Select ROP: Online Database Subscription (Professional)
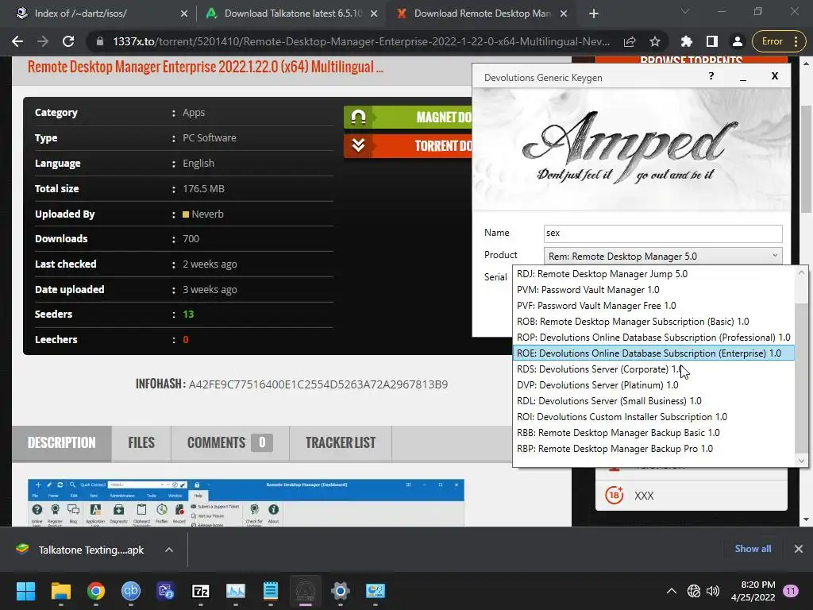813x610 pixels. [653, 338]
